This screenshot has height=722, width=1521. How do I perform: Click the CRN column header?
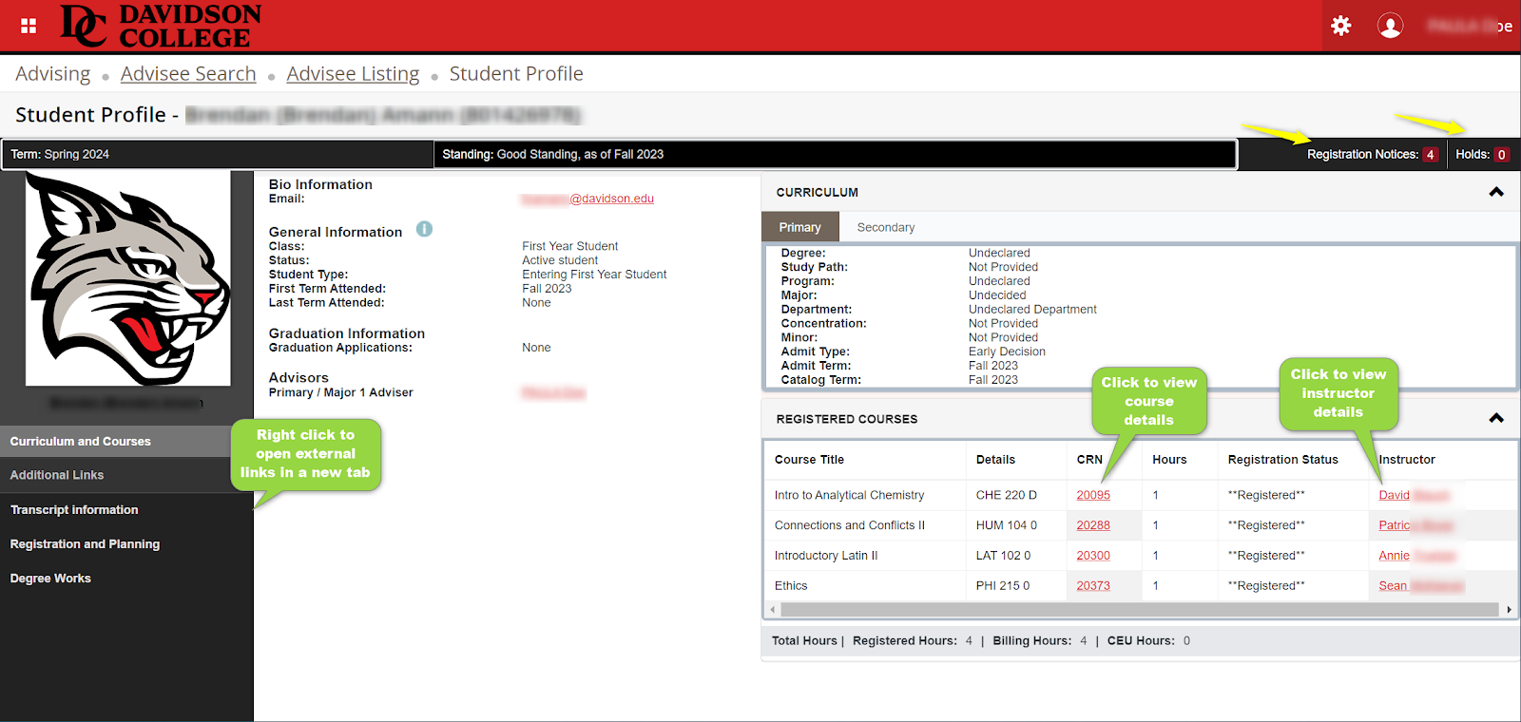(1089, 460)
